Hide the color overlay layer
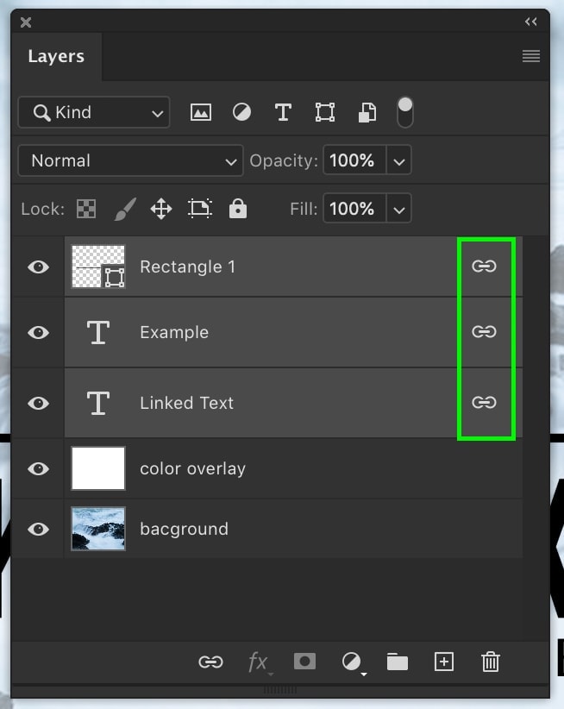564x709 pixels. 39,468
